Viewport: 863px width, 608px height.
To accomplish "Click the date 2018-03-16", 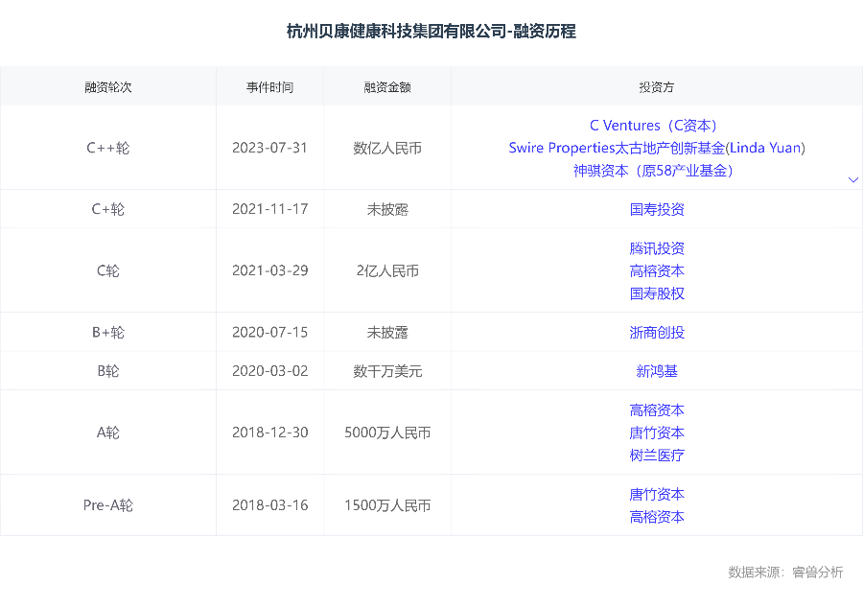I will [x=269, y=505].
